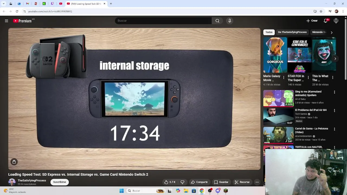Open Cartel de Santa La Pelotona thumbnail
This screenshot has height=195, width=347.
pos(278,135)
